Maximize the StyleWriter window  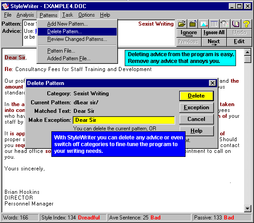click(239, 6)
